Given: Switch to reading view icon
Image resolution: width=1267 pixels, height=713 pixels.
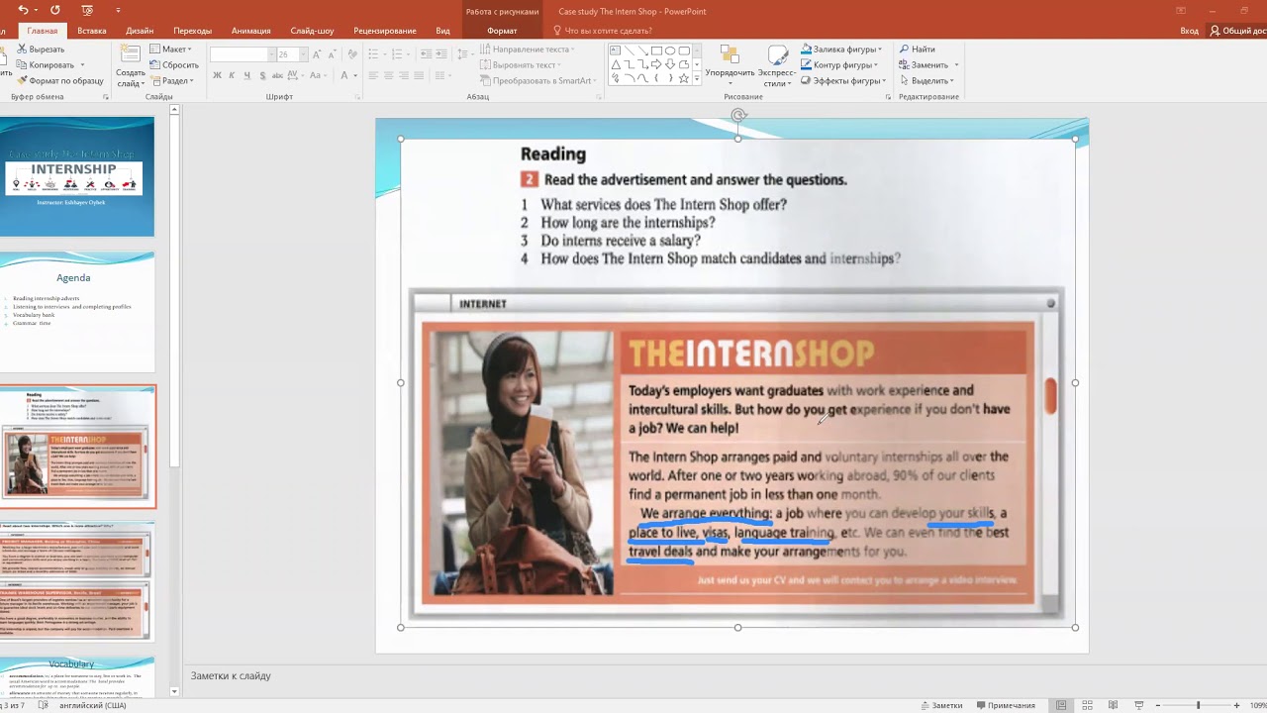Looking at the screenshot, I should pyautogui.click(x=1114, y=705).
